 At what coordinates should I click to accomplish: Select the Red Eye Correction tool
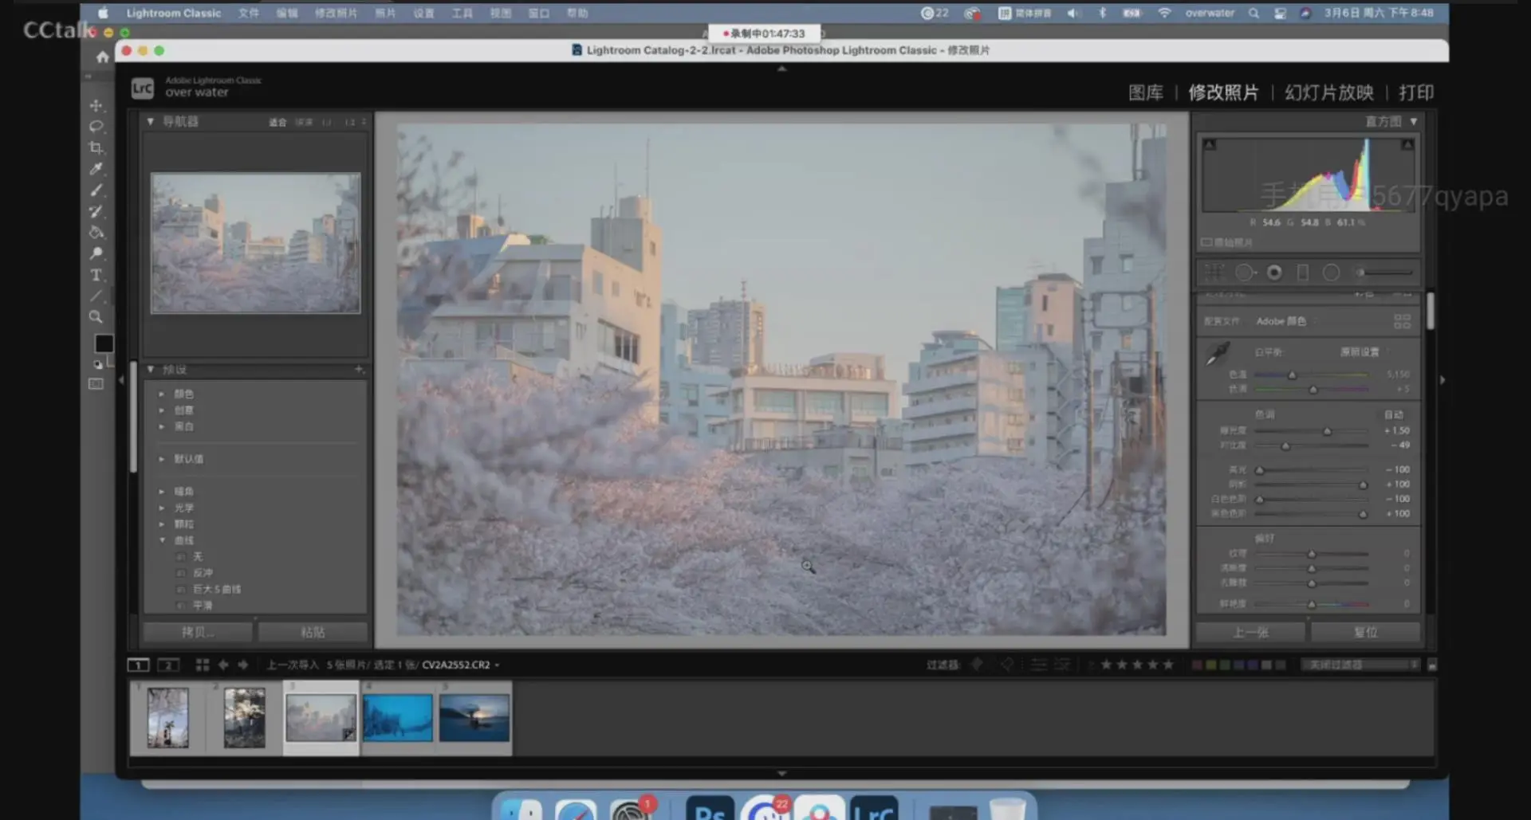tap(1274, 273)
